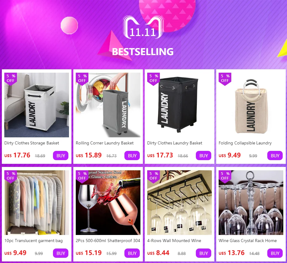View the stainless steel wine goblets image
The height and width of the screenshot is (263, 287).
coord(108,203)
